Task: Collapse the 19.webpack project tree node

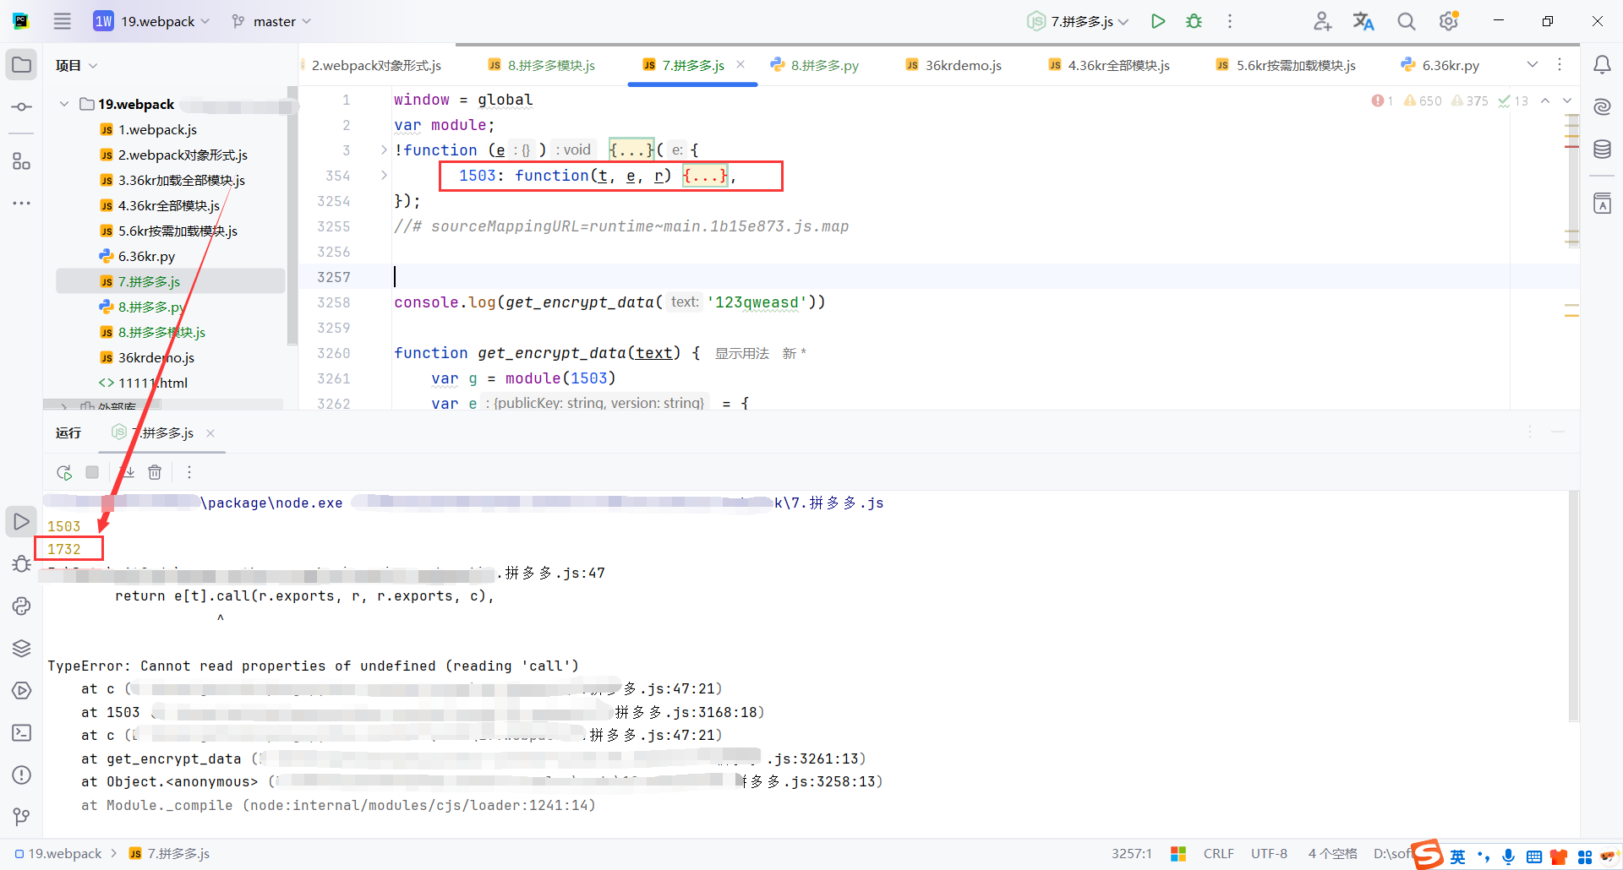Action: click(x=63, y=103)
